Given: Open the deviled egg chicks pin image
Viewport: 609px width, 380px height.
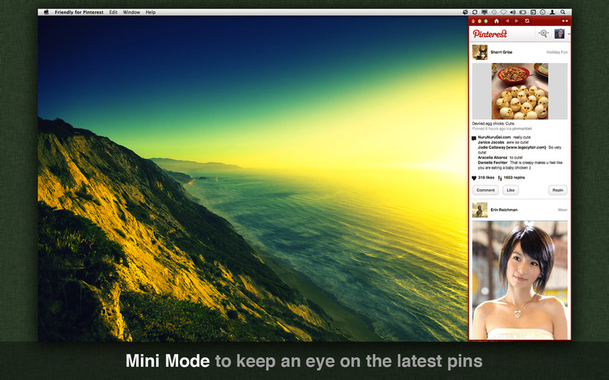Looking at the screenshot, I should [x=519, y=90].
